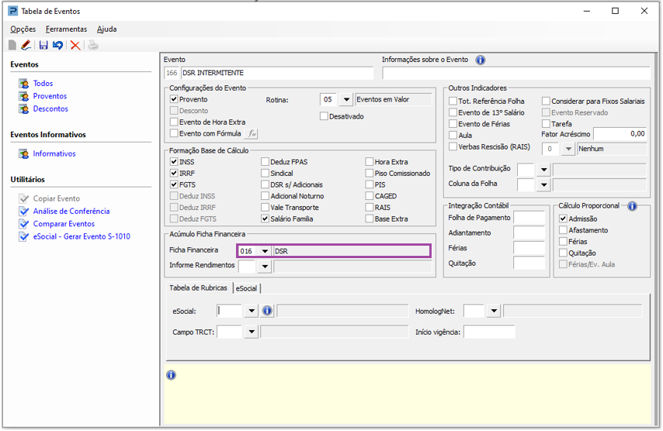The image size is (663, 431).
Task: Click the Início vigência input field
Action: coord(489,332)
